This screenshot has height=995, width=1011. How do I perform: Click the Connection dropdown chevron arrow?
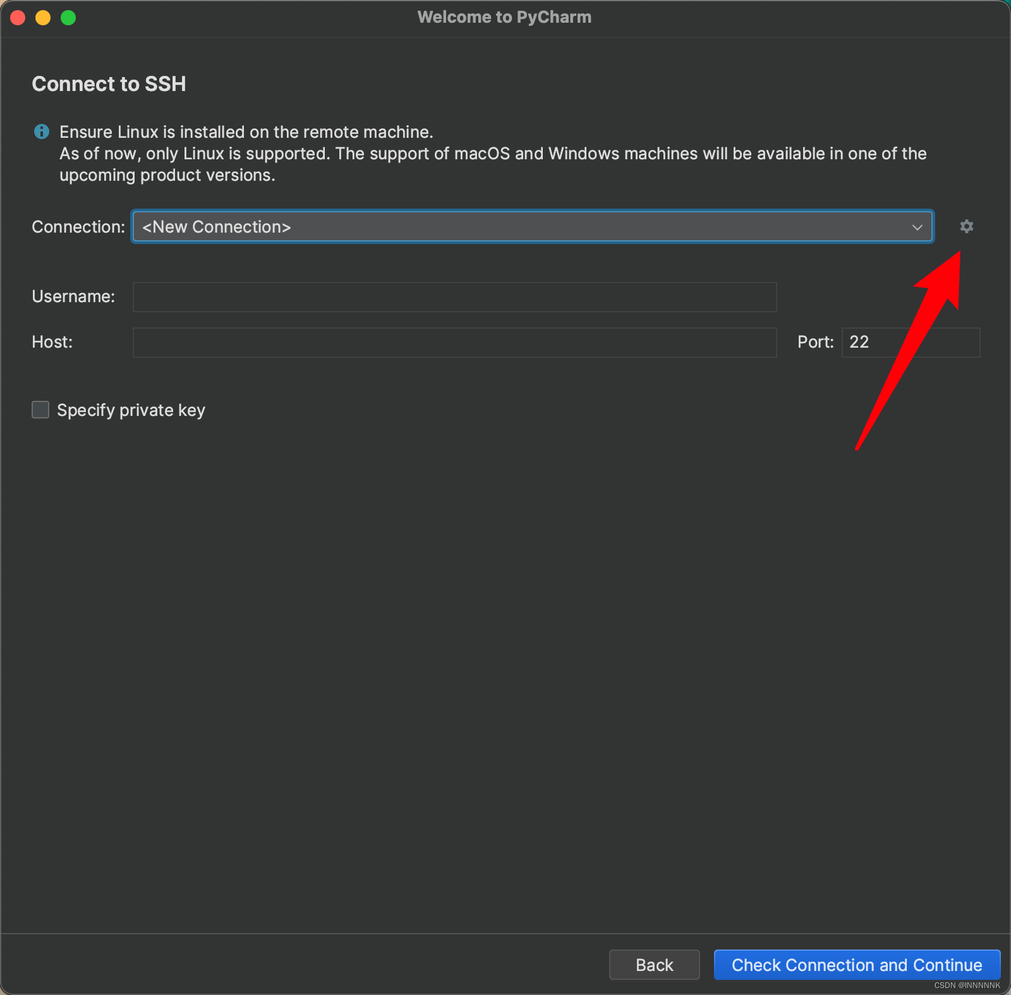(x=917, y=227)
